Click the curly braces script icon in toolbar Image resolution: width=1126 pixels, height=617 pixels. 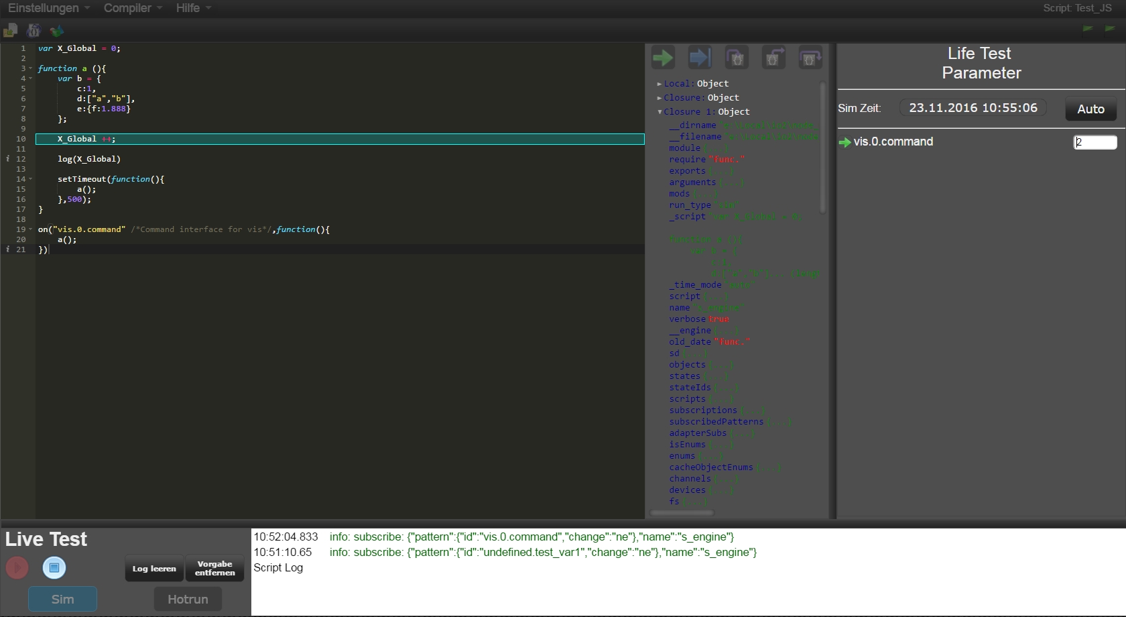pos(34,30)
